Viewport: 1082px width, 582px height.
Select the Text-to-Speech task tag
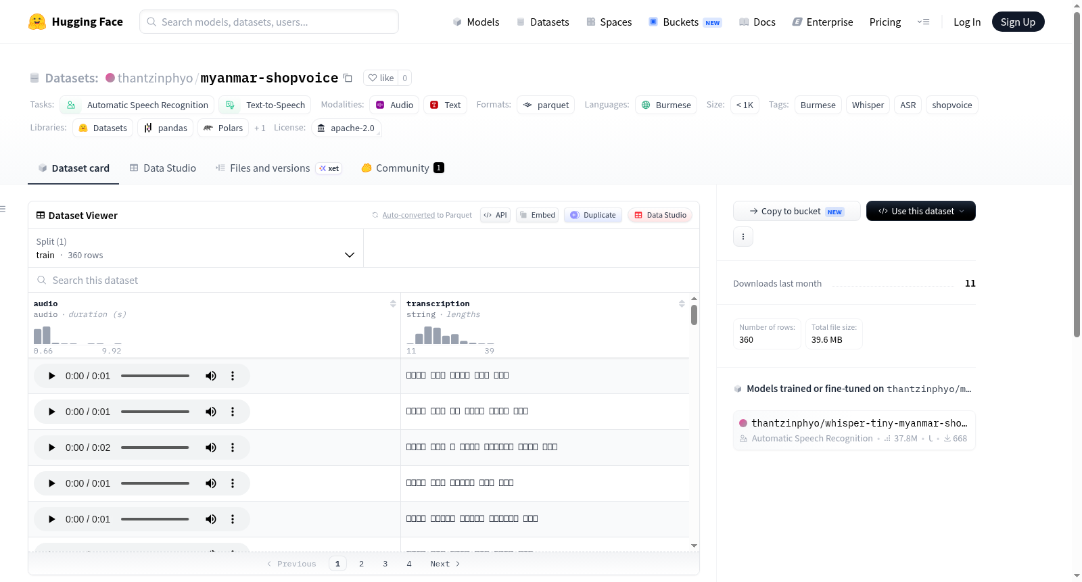tap(265, 105)
